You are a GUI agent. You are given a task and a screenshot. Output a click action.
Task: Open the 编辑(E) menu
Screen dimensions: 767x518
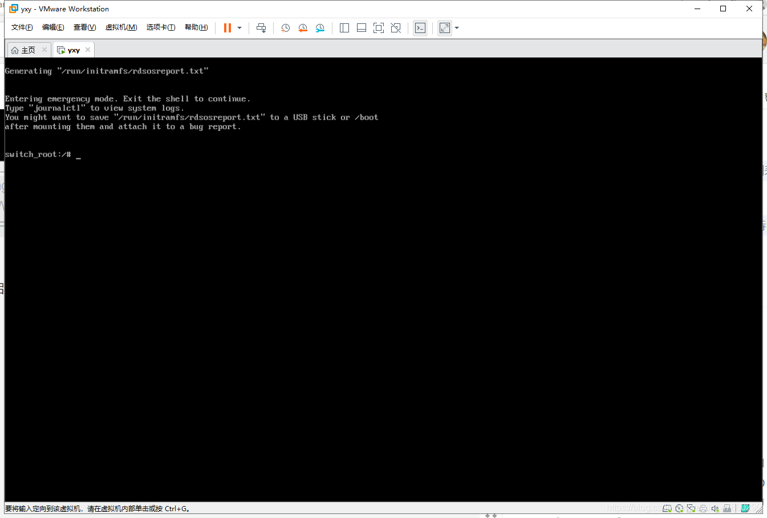pyautogui.click(x=53, y=27)
